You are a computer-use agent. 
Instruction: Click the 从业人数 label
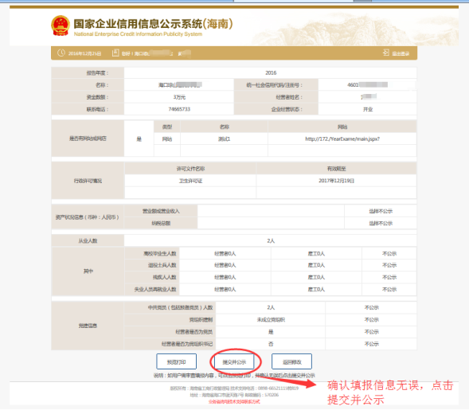88,240
